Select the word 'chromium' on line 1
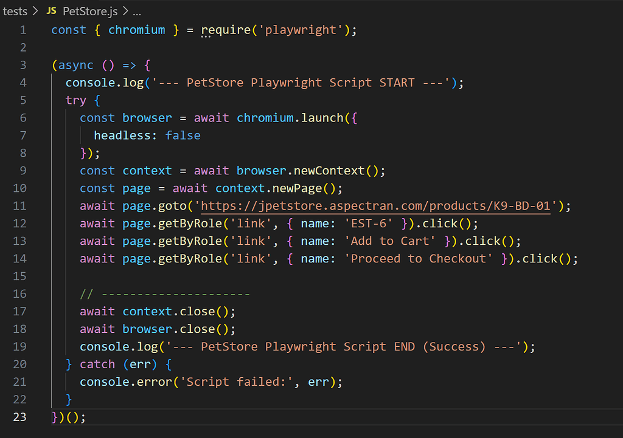Image resolution: width=623 pixels, height=438 pixels. [x=137, y=29]
